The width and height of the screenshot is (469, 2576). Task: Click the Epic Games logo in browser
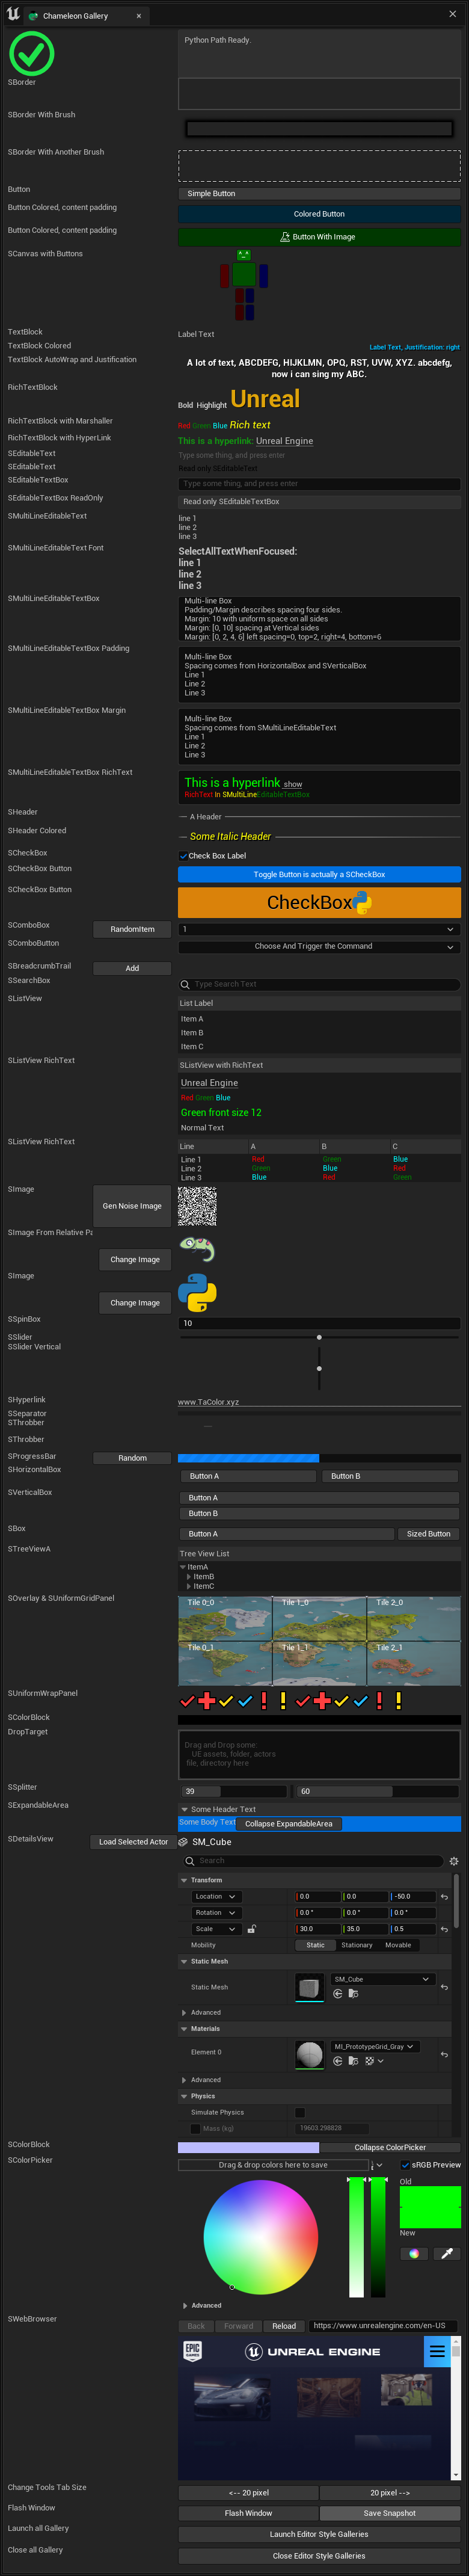(x=192, y=2351)
